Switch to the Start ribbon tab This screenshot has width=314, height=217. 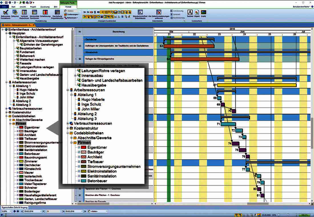[x=13, y=7]
